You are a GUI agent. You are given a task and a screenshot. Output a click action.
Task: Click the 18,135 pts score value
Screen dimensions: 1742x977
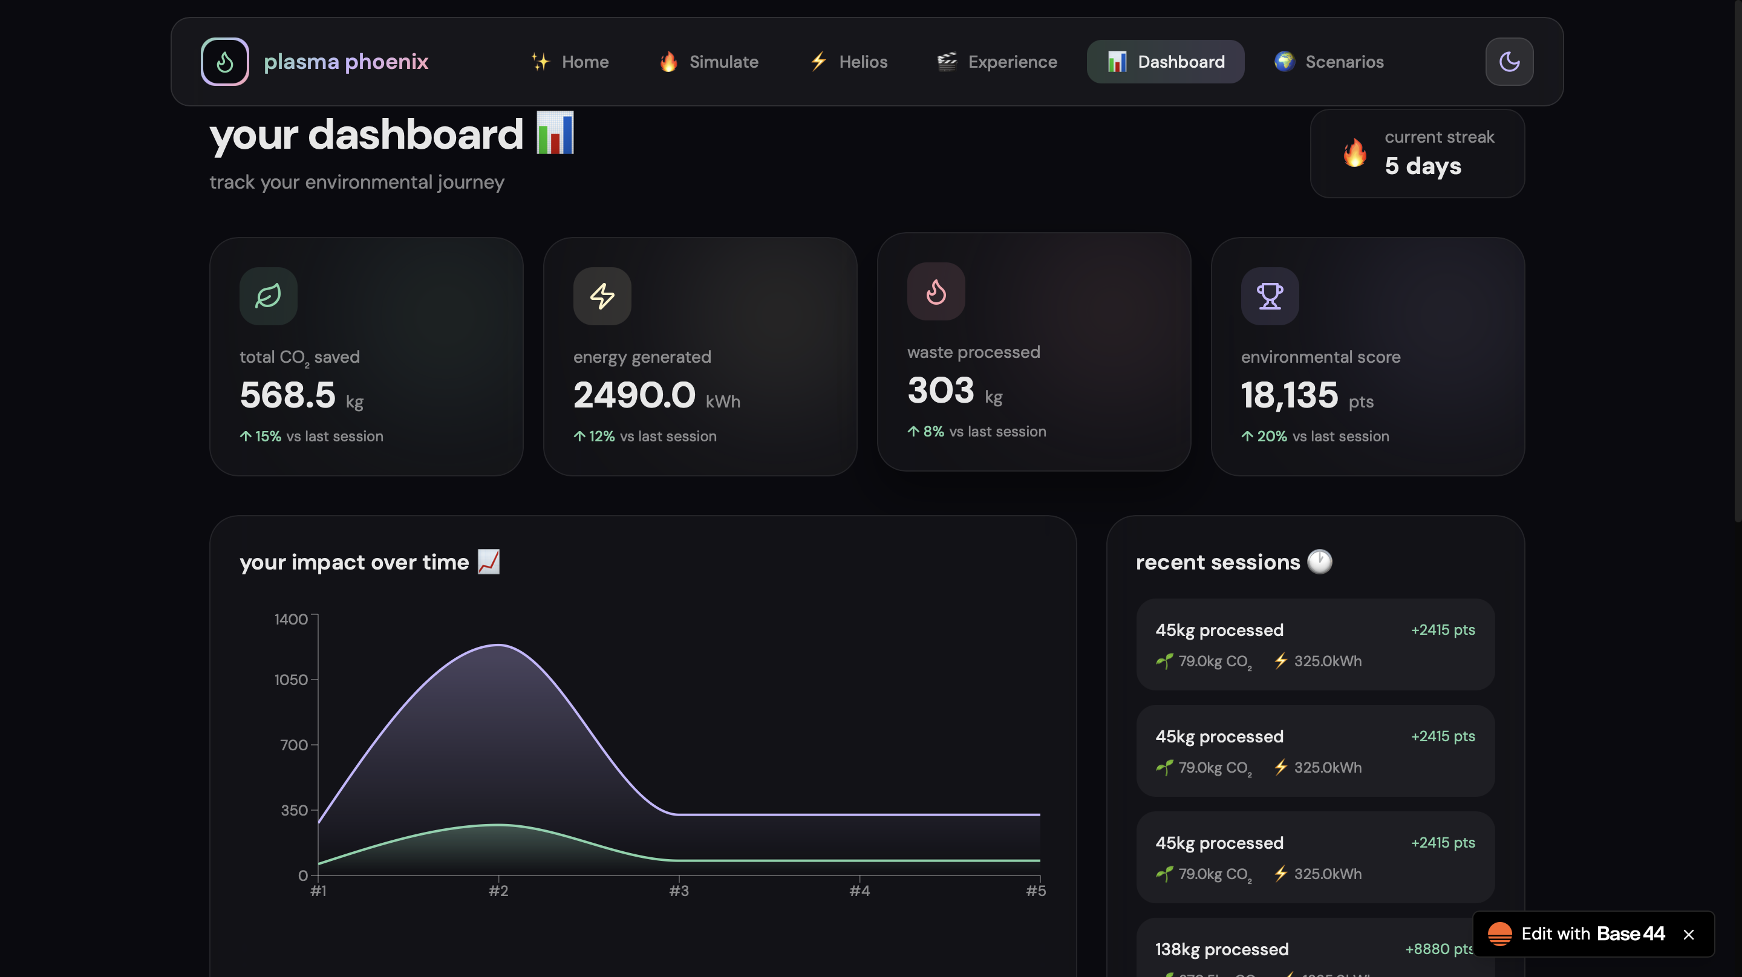click(1306, 395)
